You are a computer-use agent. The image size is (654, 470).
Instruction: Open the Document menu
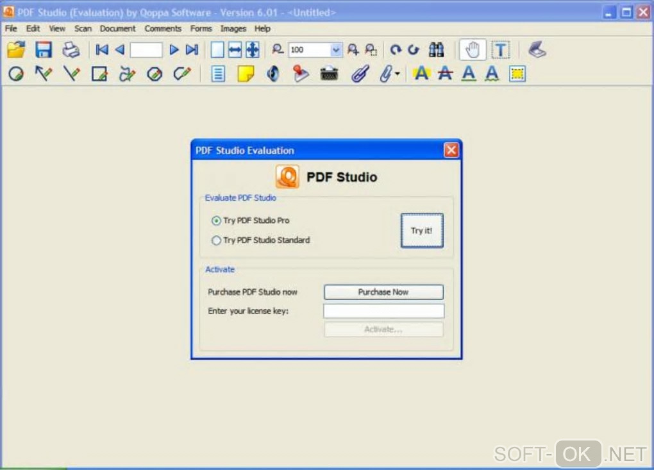click(117, 28)
